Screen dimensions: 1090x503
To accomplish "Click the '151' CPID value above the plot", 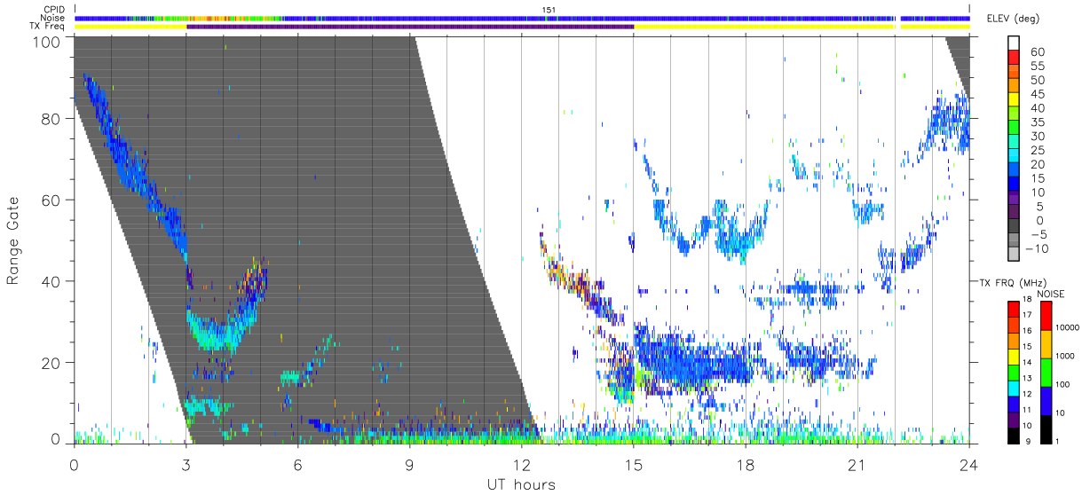I will point(549,10).
